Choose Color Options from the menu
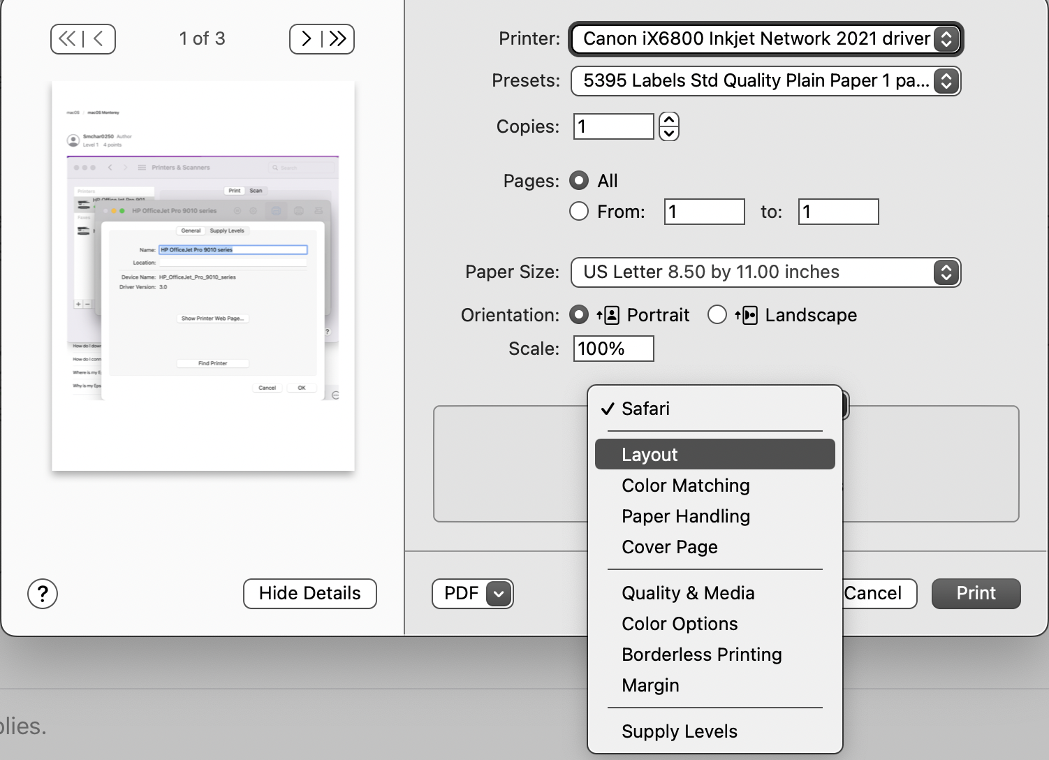Viewport: 1049px width, 760px height. [x=715, y=624]
